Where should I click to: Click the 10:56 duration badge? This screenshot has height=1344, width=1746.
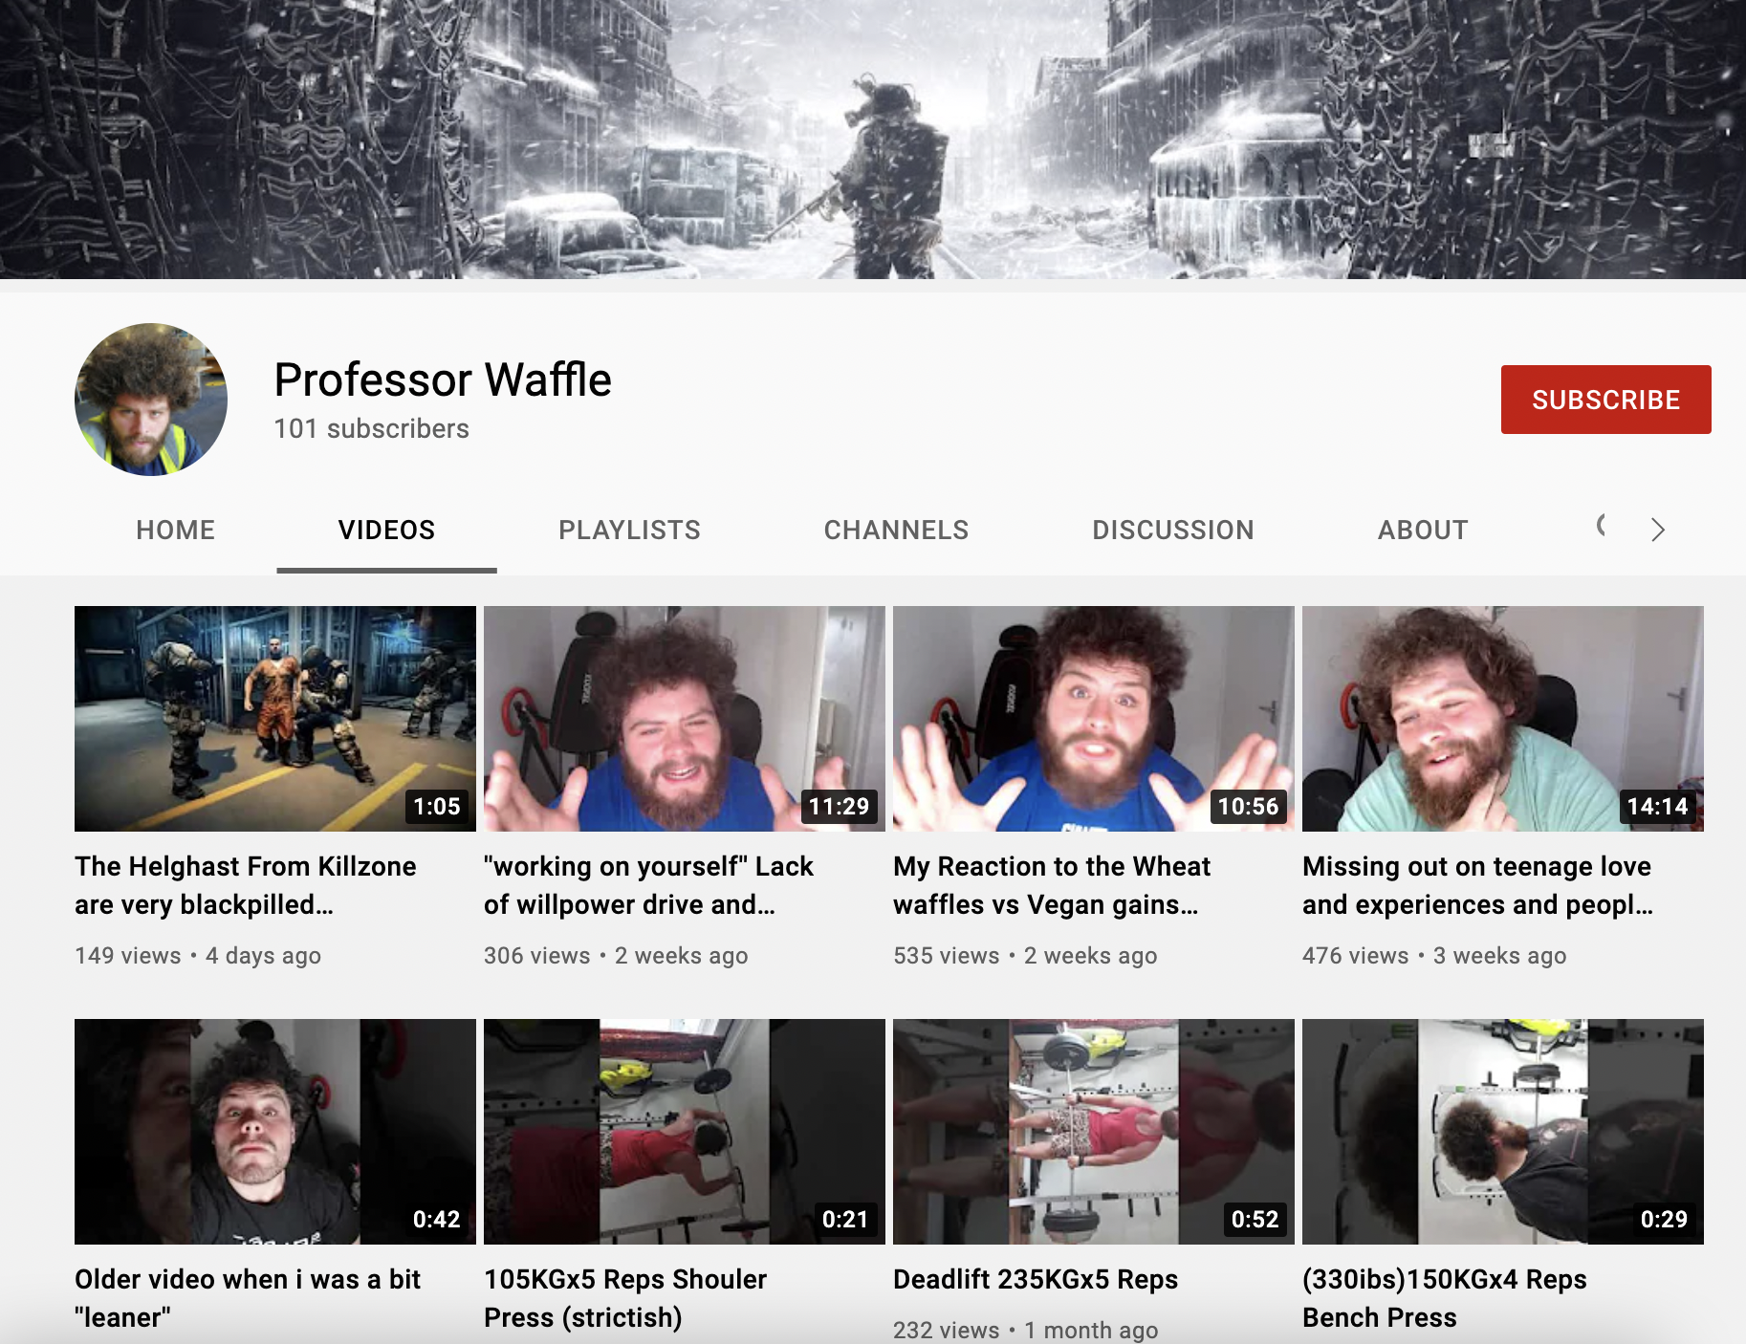click(x=1248, y=807)
